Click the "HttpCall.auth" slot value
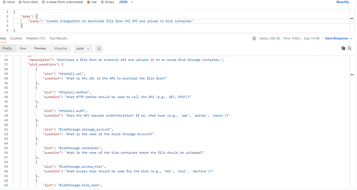Screen dimensions: 357x190 click(x=72, y=111)
